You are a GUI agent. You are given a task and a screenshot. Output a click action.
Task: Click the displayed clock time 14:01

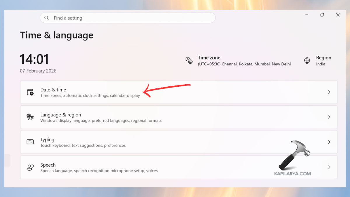click(x=34, y=59)
